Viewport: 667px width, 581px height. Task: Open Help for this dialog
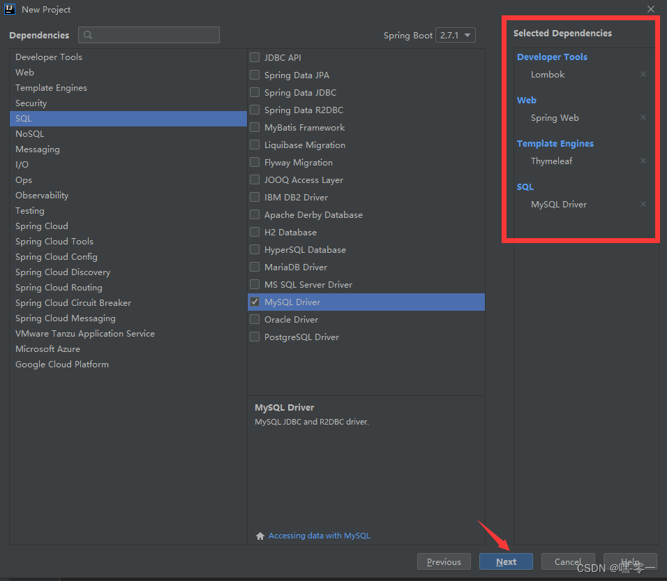630,561
